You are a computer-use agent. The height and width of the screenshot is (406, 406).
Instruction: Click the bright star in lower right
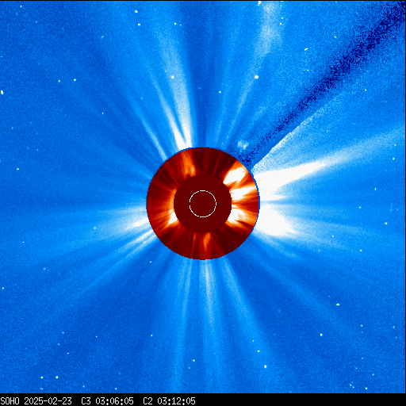[266, 366]
